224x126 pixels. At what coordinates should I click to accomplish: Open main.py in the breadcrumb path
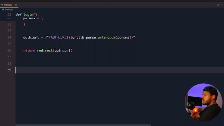(x=9, y=9)
